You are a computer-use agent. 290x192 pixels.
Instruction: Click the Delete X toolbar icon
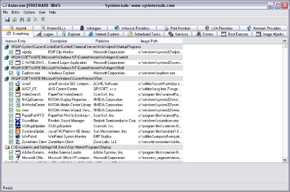(x=35, y=20)
